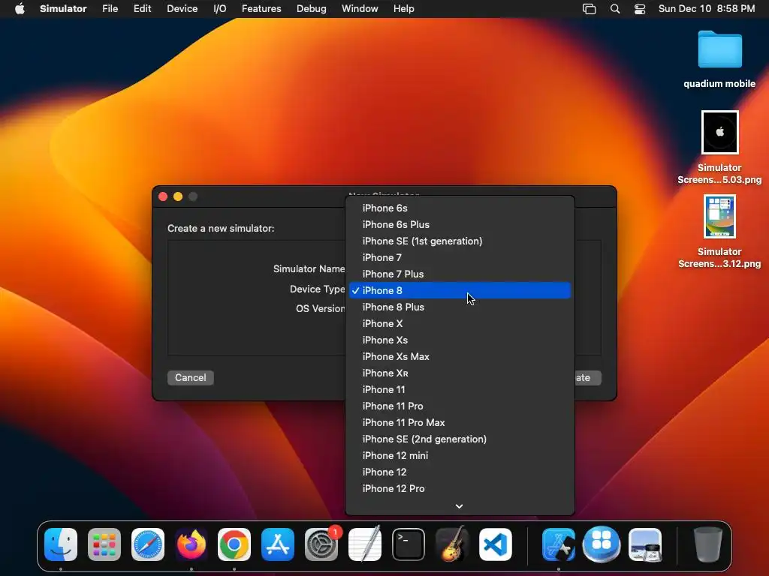Open Visual Studio Code from the Dock
The width and height of the screenshot is (769, 576).
point(495,544)
